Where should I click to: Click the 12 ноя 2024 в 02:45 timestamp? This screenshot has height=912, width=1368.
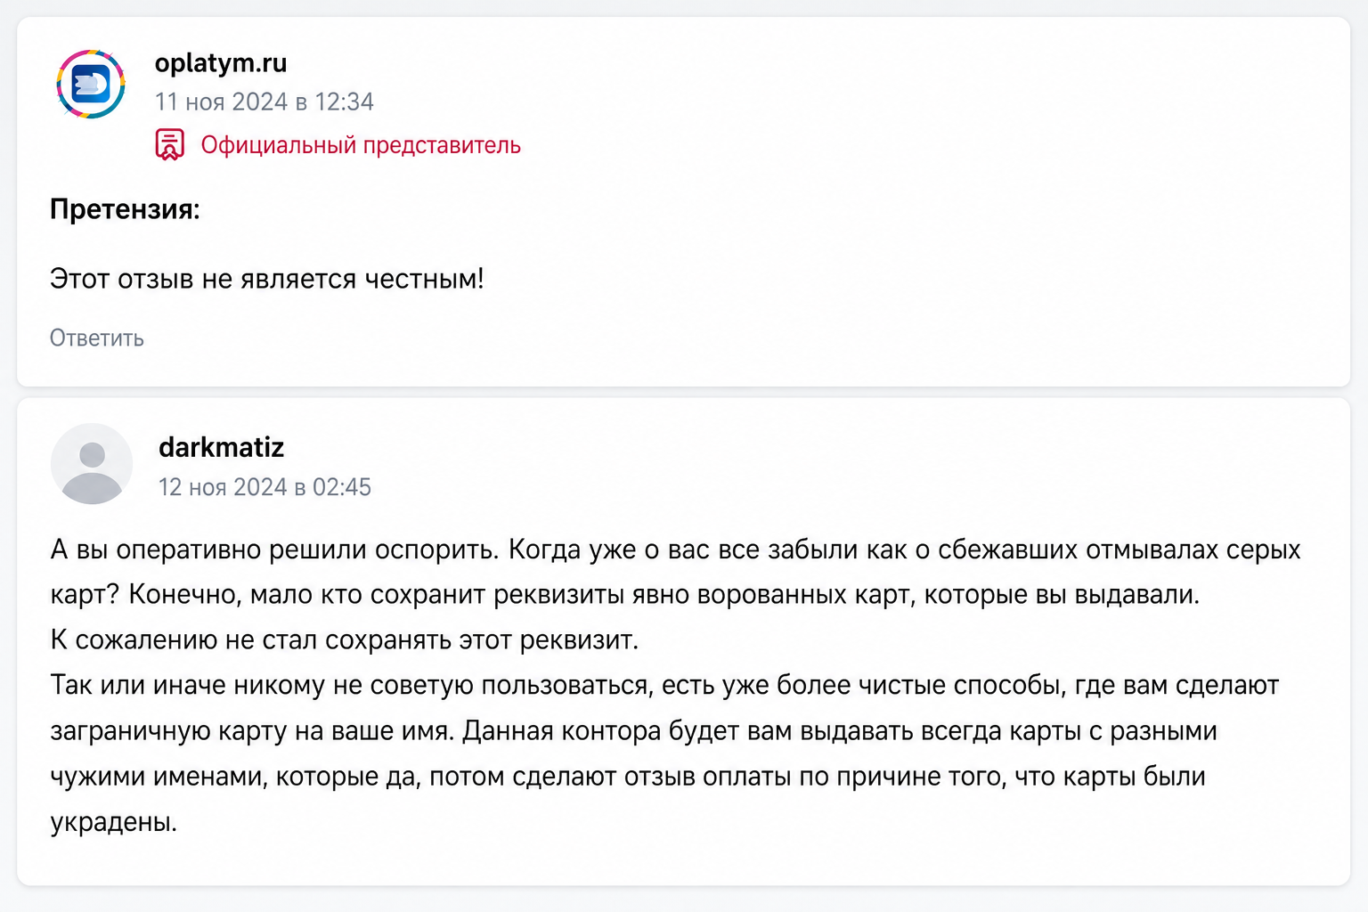(265, 487)
